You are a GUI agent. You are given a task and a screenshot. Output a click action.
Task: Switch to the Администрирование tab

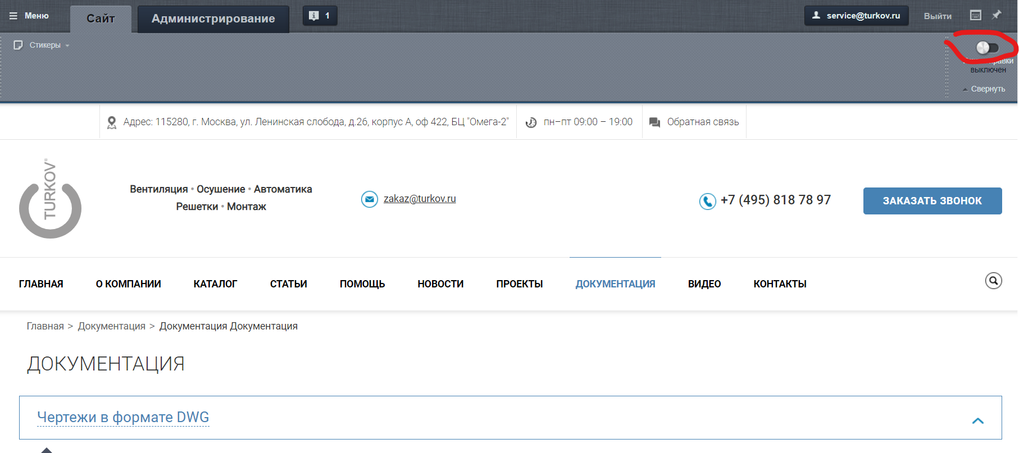[213, 19]
